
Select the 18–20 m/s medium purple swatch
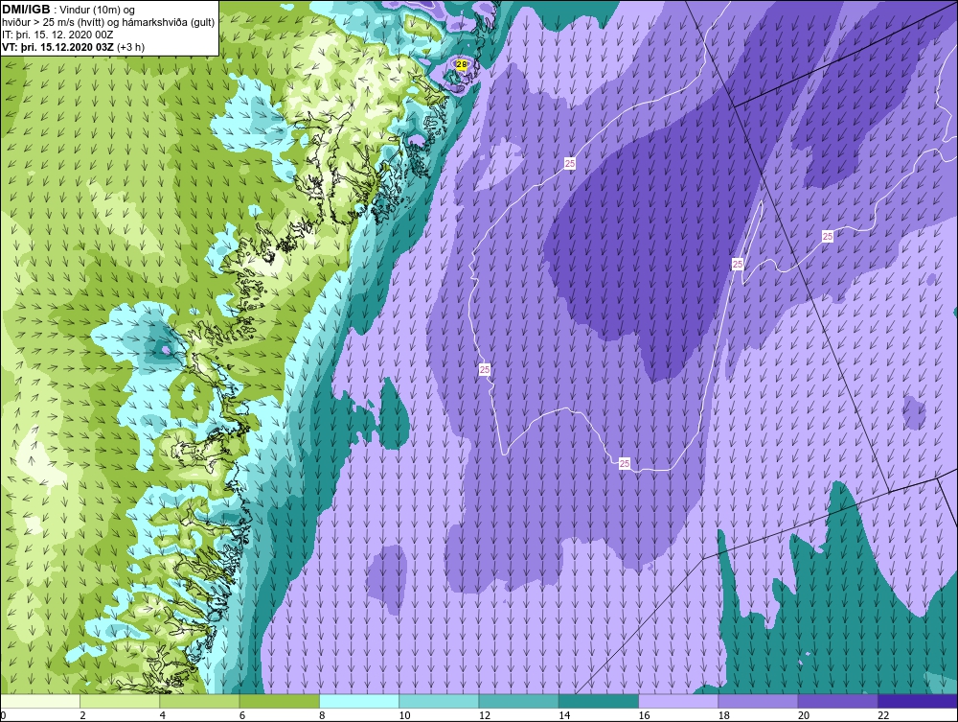[758, 701]
